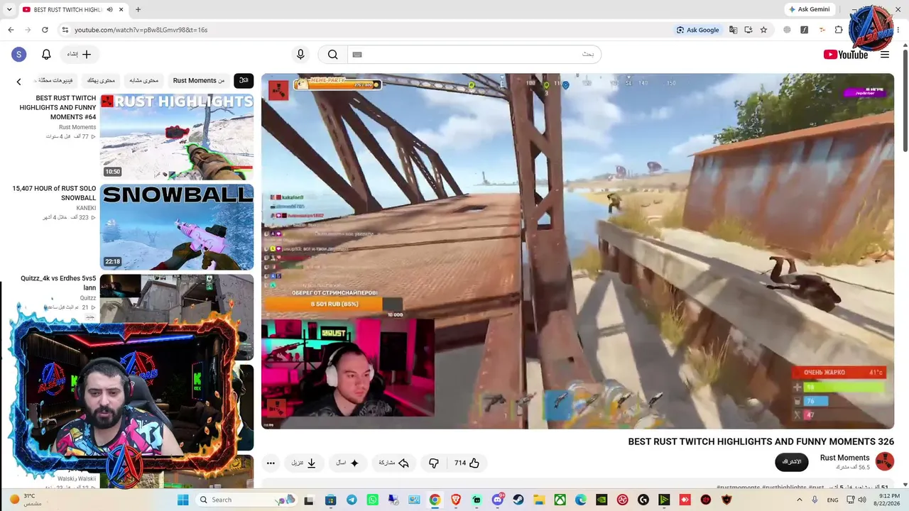Click the Ask Gemini button

tap(809, 9)
